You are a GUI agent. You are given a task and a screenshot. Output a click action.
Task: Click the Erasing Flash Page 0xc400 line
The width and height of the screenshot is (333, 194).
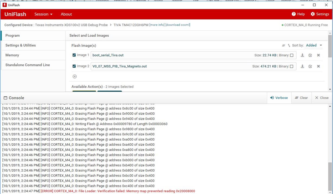coord(79,186)
